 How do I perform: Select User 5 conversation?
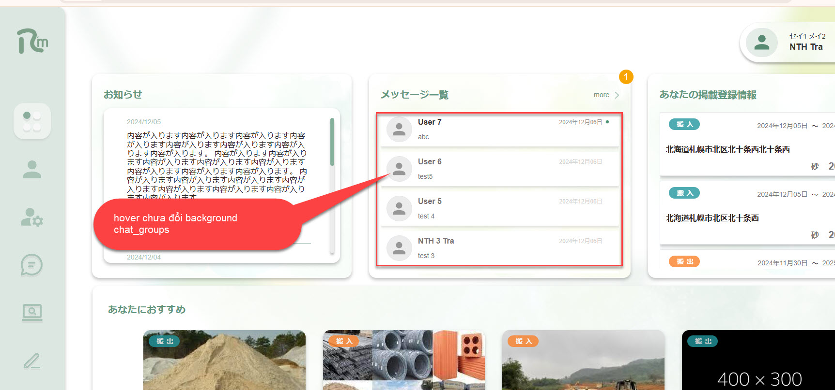coord(499,209)
